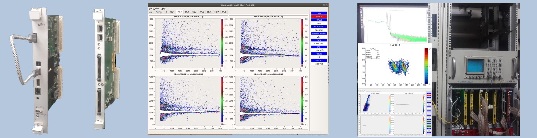537x138 pixels.
Task: Select the 1D tab
Action: [x=166, y=12]
